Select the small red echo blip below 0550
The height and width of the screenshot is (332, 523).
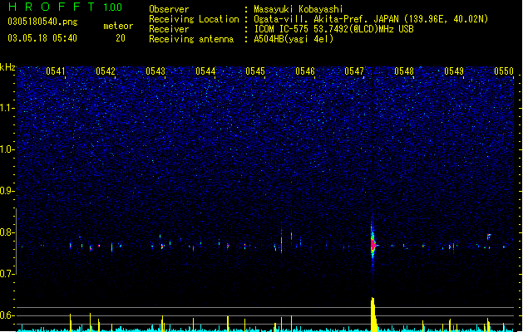coord(489,237)
